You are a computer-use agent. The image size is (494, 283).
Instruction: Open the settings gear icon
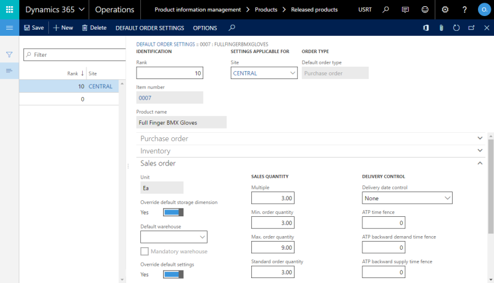pos(445,10)
